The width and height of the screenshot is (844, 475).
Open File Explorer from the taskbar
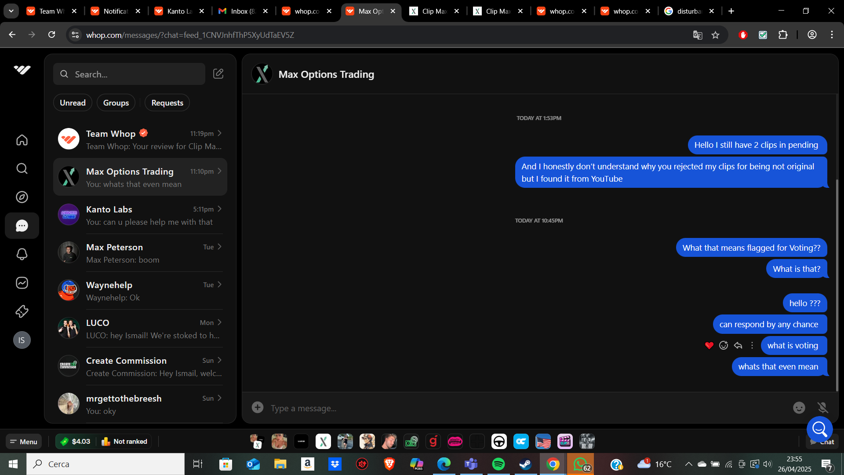[x=280, y=464]
